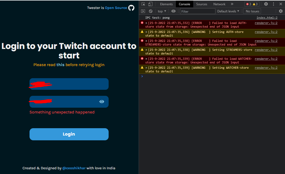Click the inspect element picker icon
Viewport: 285px width, 174px height.
coord(143,4)
